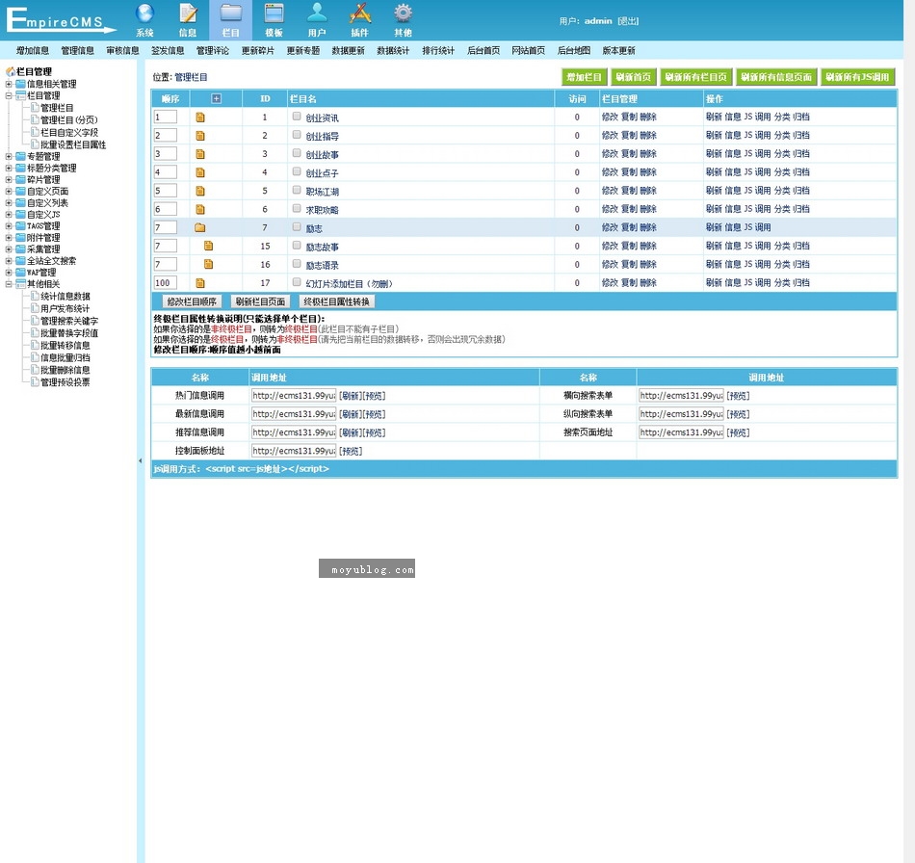Collapse the 栏目管理 tree node

[x=9, y=95]
